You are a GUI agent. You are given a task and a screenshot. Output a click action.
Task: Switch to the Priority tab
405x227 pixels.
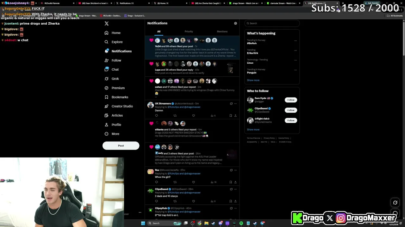pos(189,32)
